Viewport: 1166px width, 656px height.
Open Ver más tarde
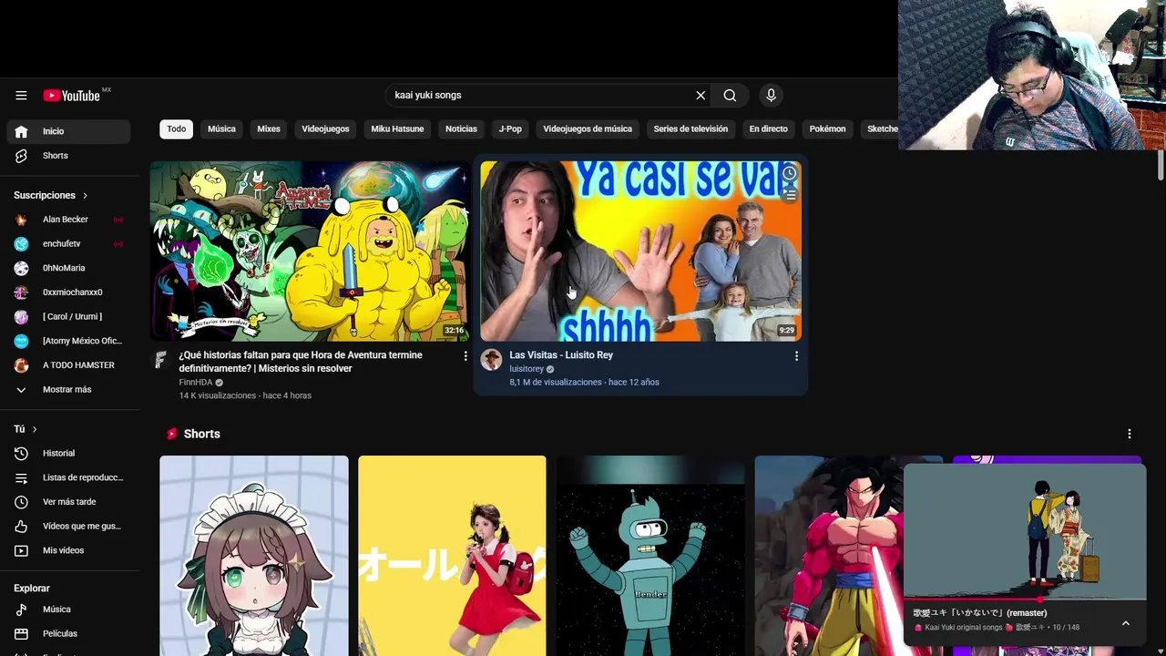[69, 502]
